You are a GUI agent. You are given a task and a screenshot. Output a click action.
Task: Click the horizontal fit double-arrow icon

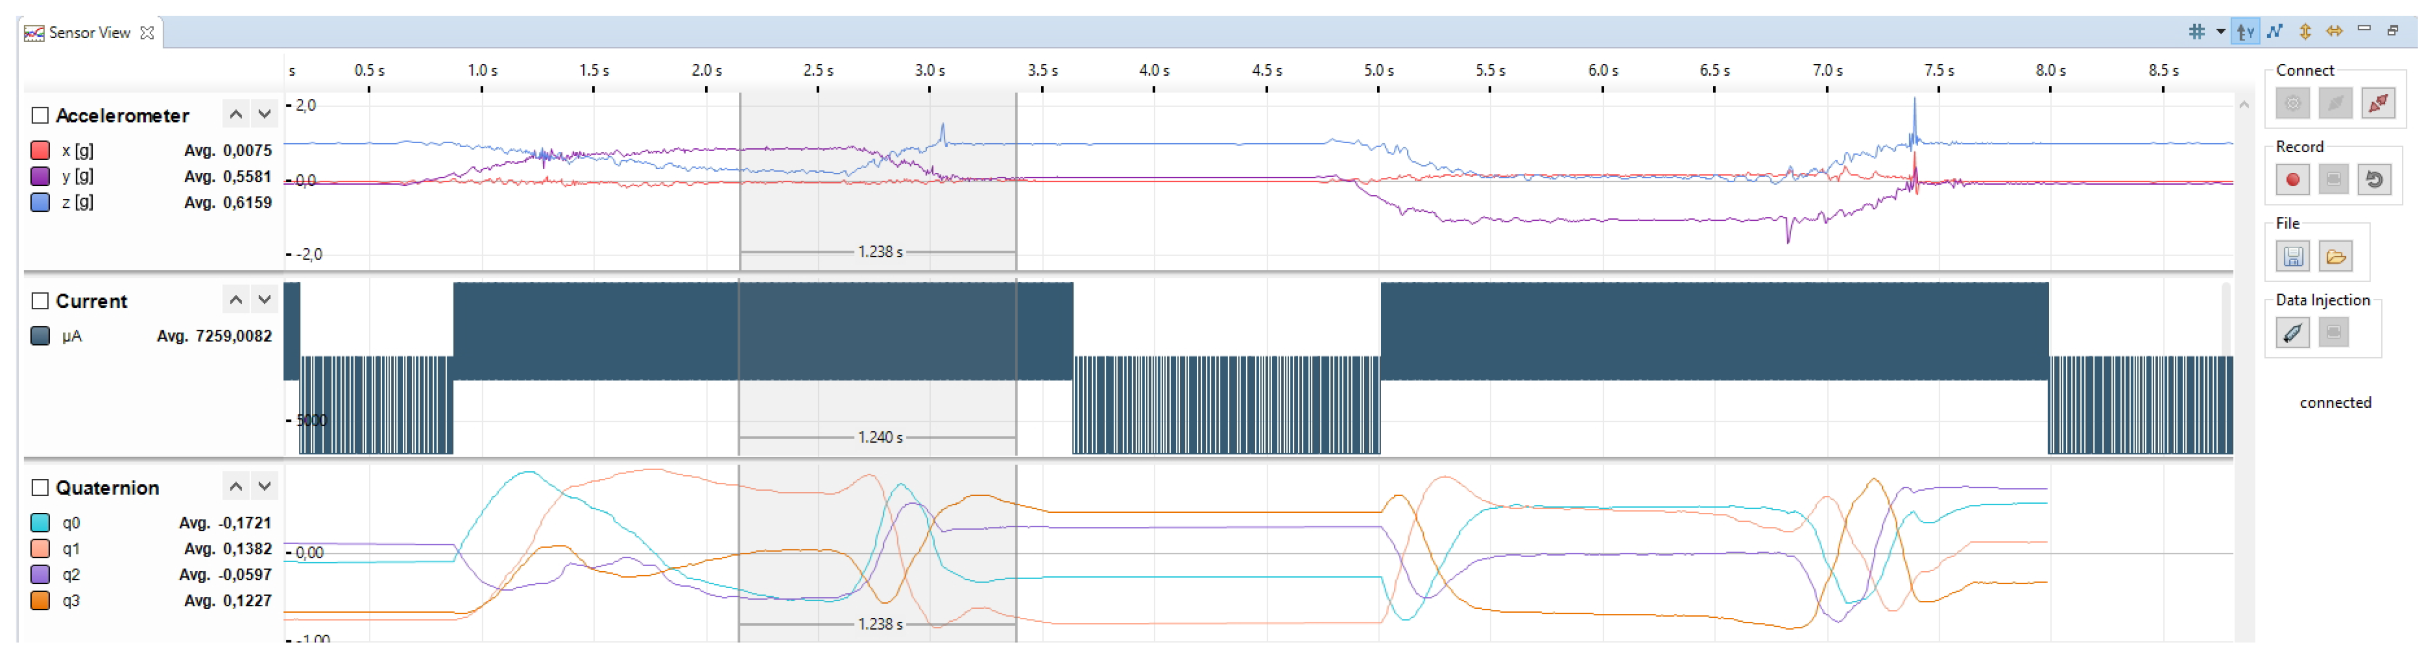pyautogui.click(x=2334, y=31)
